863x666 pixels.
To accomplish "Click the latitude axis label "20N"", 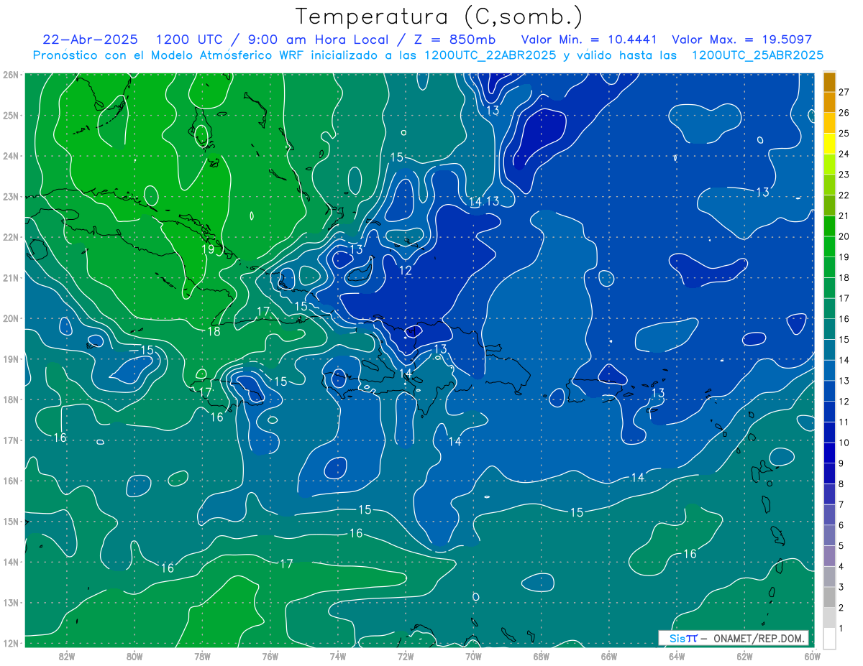I will (x=10, y=318).
